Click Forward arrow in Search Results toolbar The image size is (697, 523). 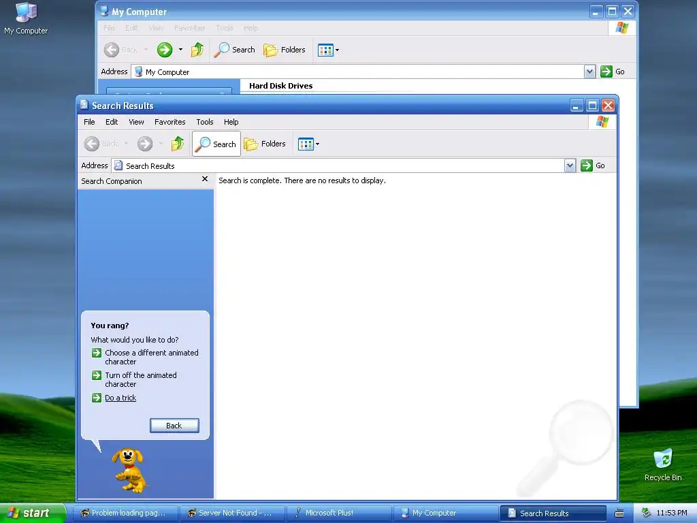145,144
